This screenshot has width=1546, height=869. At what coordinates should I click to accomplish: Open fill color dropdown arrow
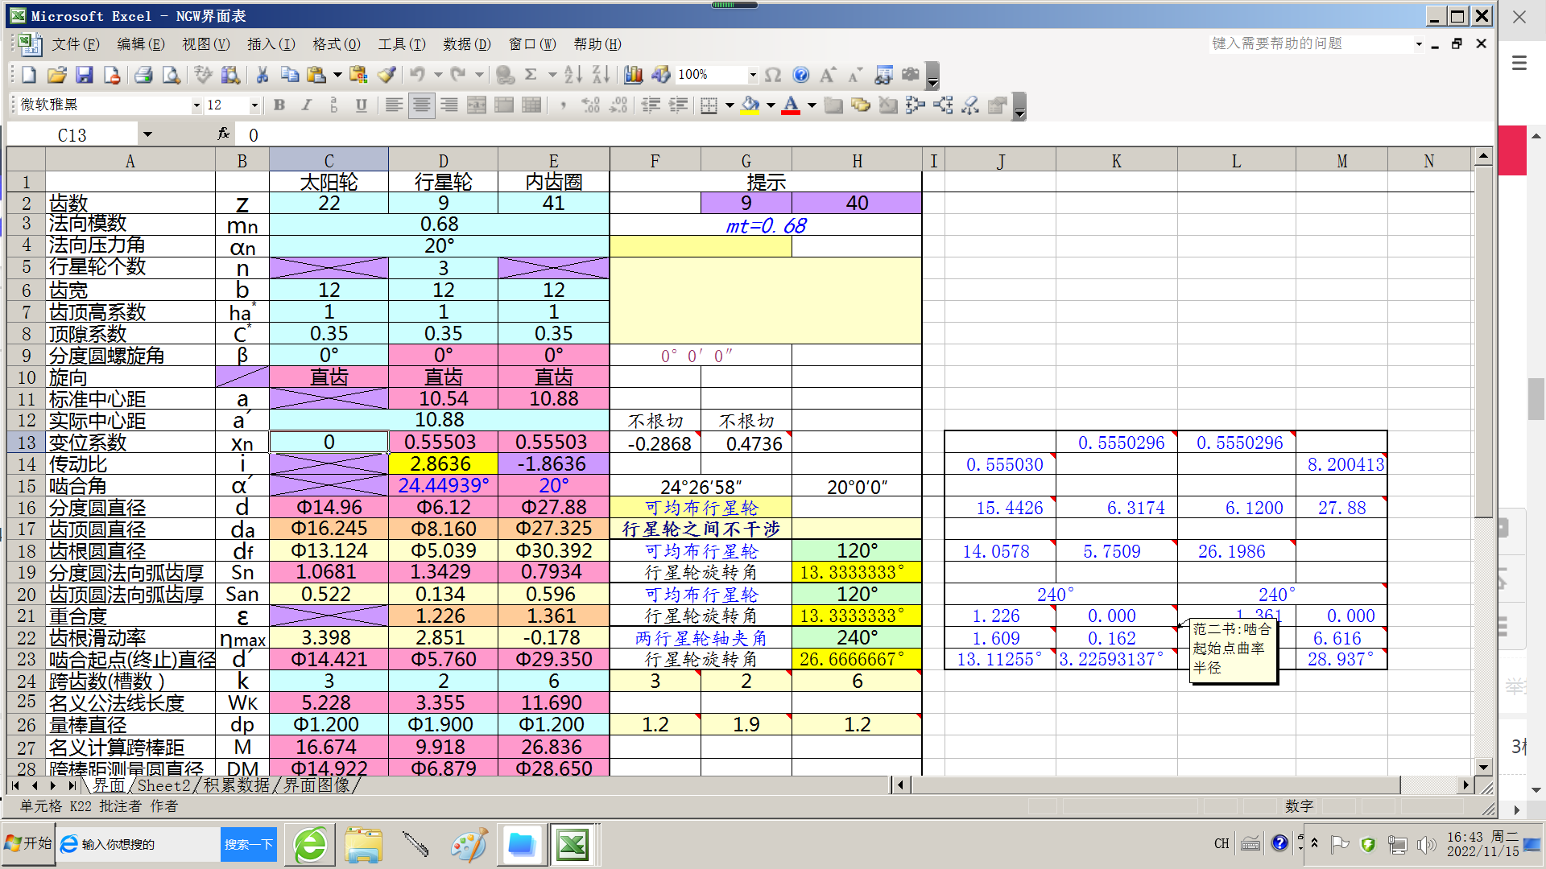click(771, 105)
